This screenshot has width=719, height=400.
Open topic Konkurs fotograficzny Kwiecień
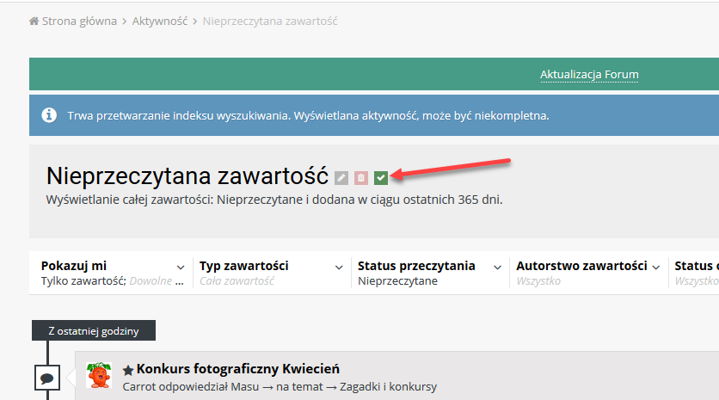(x=238, y=369)
